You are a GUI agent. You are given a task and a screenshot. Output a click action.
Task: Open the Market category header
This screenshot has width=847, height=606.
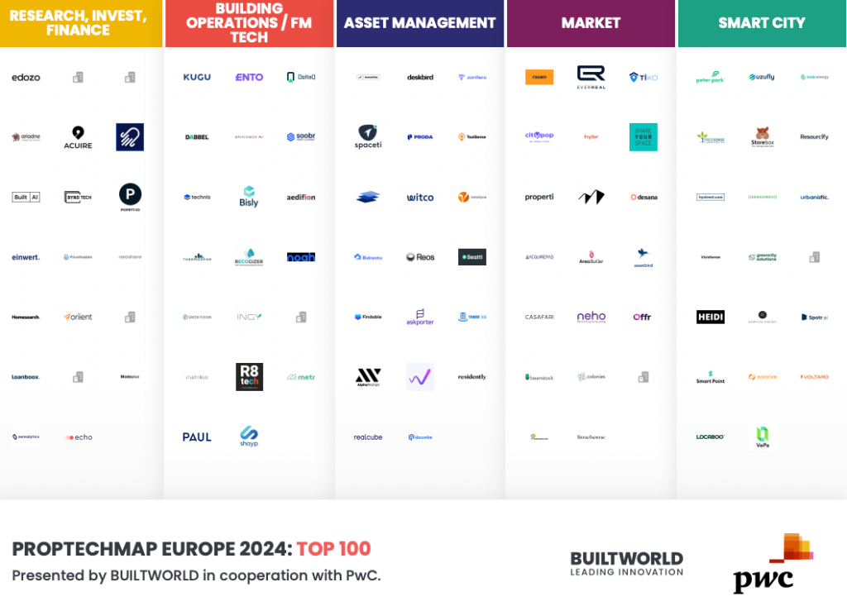tap(591, 23)
